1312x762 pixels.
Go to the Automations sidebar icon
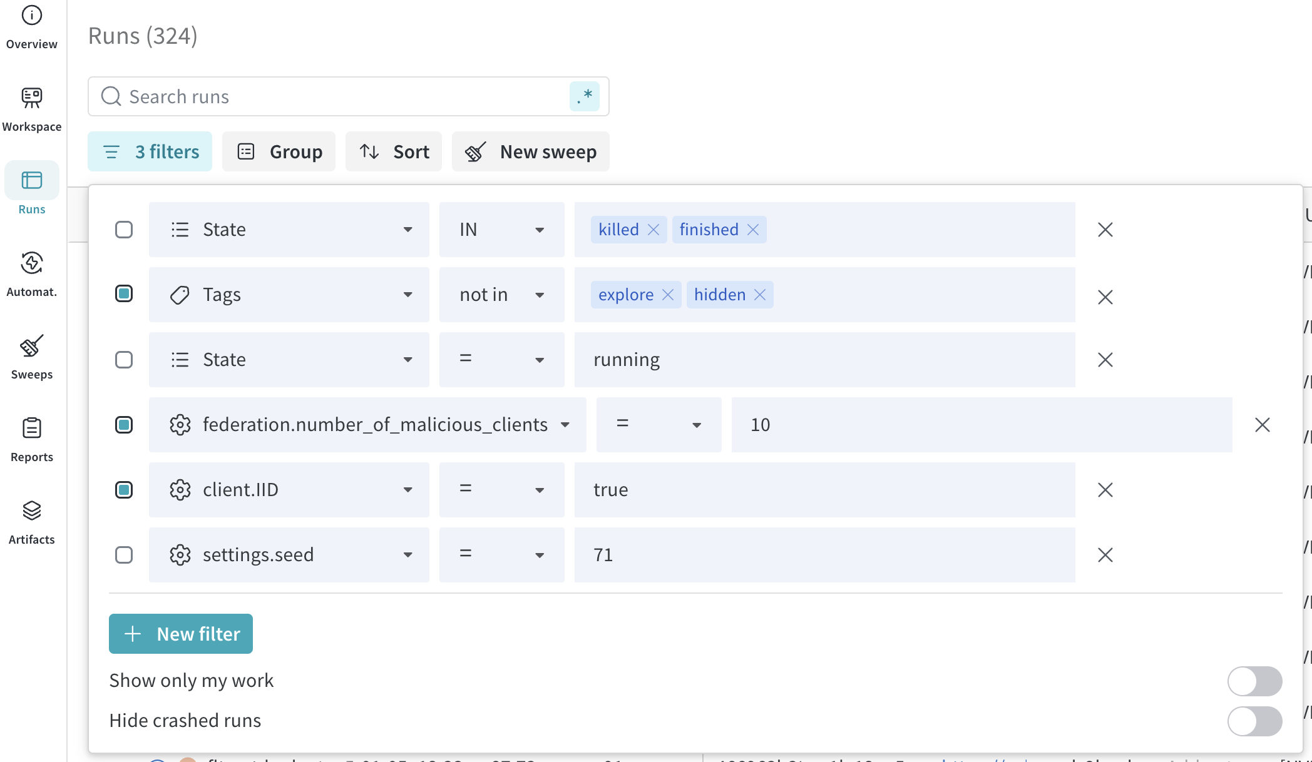(31, 274)
